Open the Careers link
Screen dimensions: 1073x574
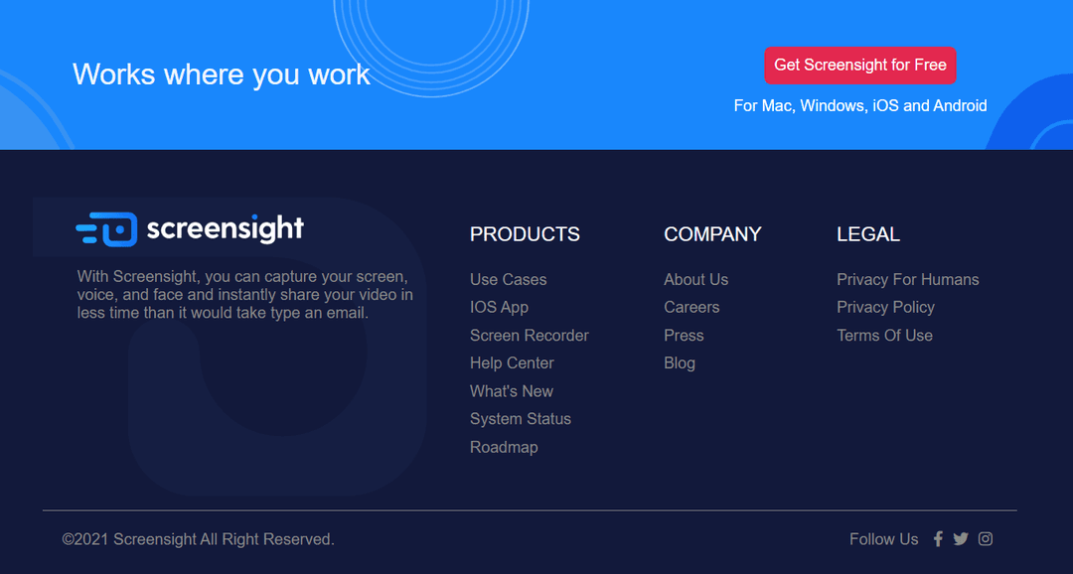tap(691, 307)
